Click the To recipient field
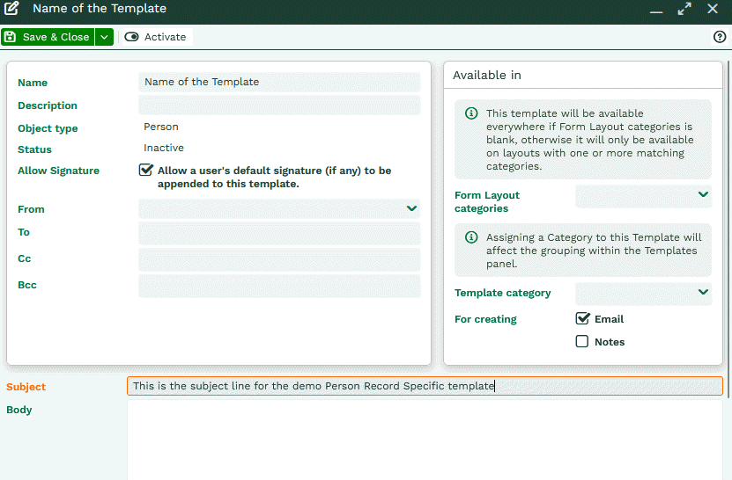Screen dimensions: 732x480 point(279,234)
